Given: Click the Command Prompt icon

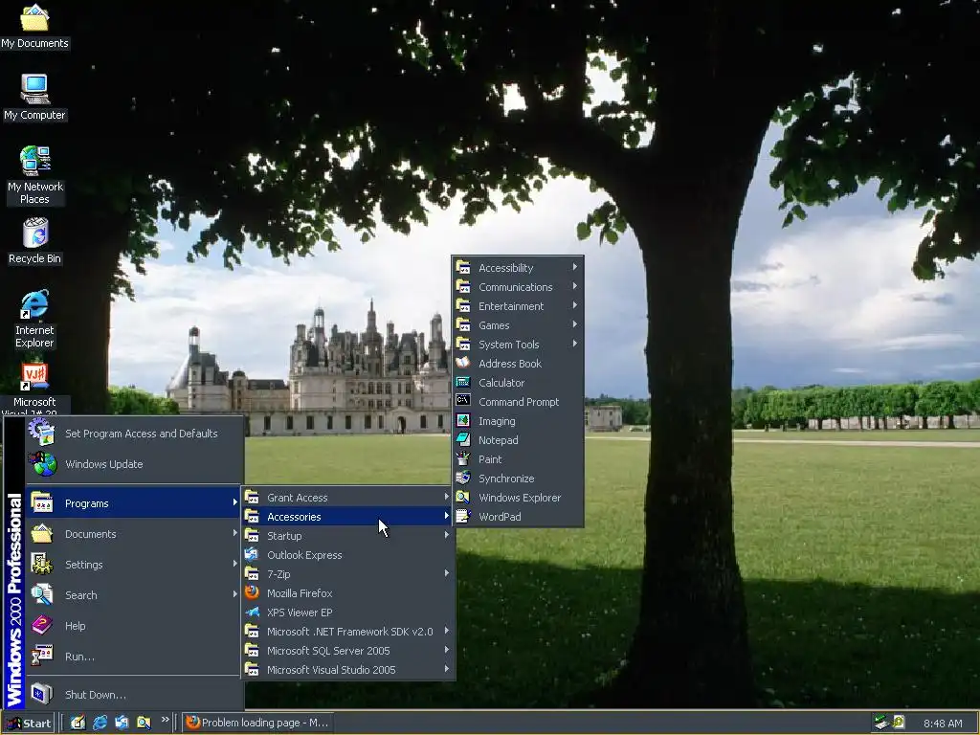Looking at the screenshot, I should (463, 401).
